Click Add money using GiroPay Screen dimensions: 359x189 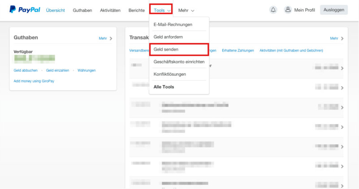point(34,81)
